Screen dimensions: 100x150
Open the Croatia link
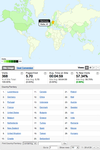(x=10, y=138)
